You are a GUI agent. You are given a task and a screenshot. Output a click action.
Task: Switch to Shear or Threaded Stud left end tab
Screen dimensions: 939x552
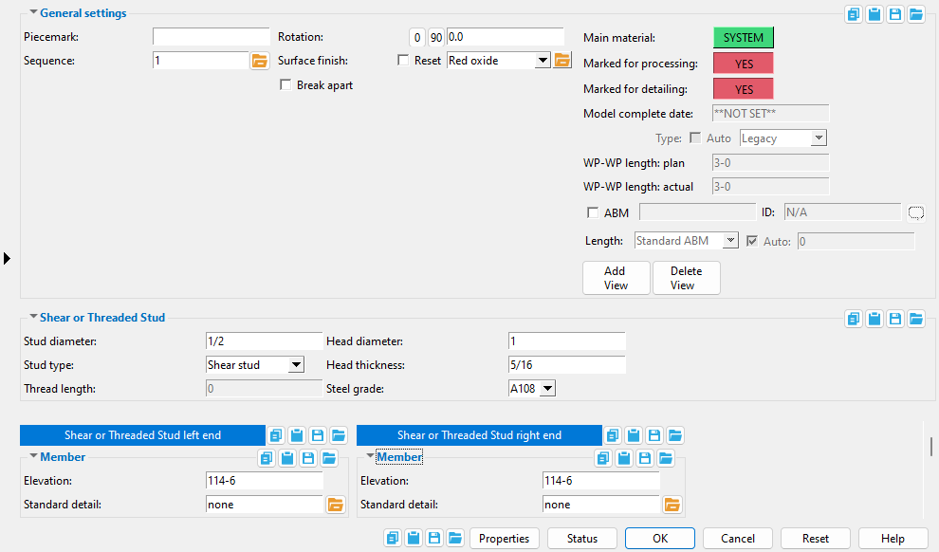(x=142, y=435)
